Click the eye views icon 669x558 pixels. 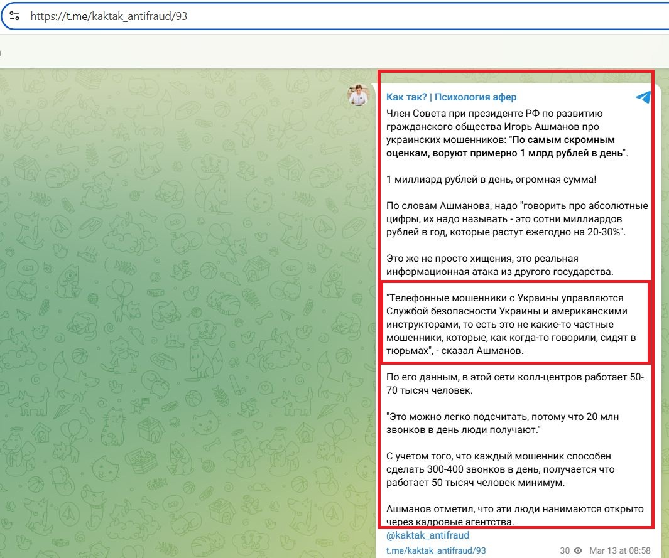(x=577, y=550)
